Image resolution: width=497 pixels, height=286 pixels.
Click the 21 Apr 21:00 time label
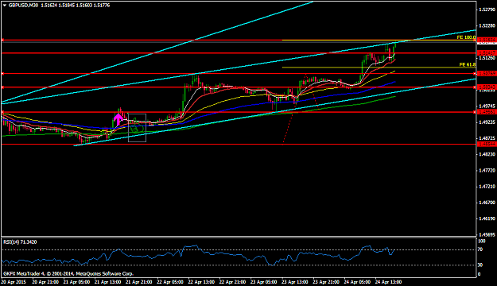point(139,282)
